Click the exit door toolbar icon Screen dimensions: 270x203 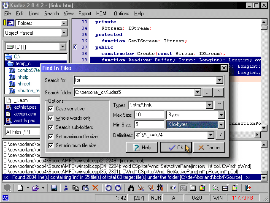point(248,188)
